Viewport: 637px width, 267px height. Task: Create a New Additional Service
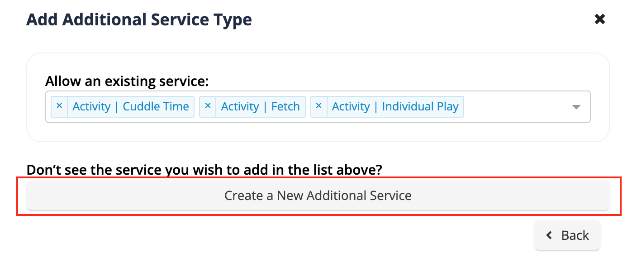pyautogui.click(x=318, y=195)
